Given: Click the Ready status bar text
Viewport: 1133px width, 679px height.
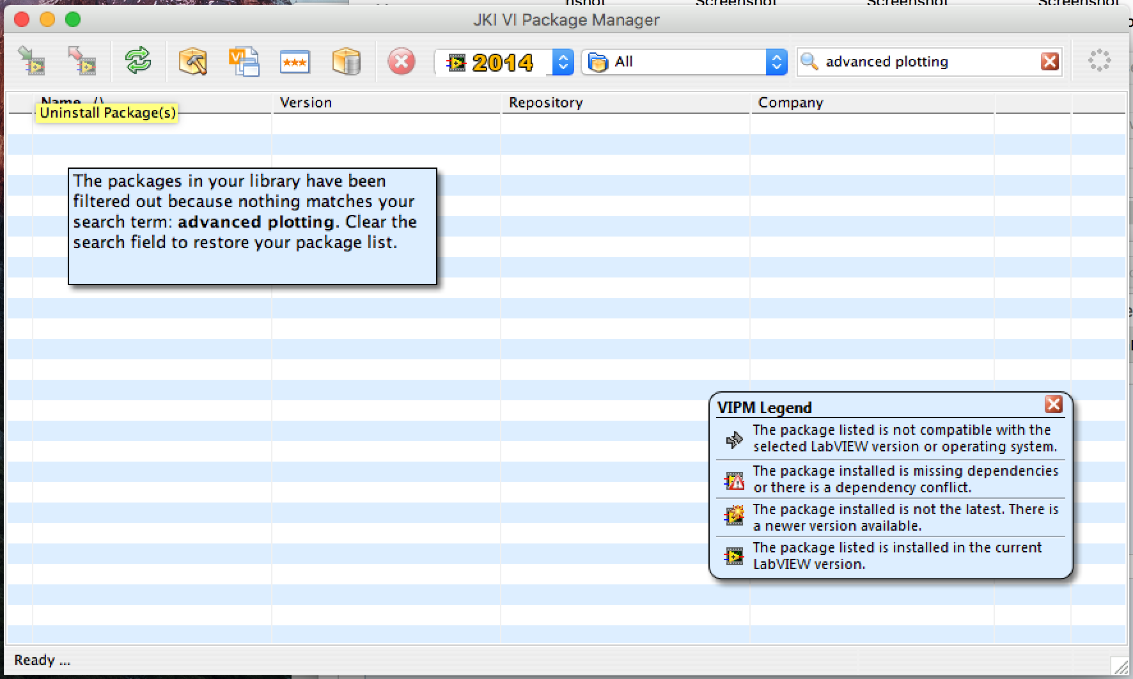Looking at the screenshot, I should (x=42, y=660).
